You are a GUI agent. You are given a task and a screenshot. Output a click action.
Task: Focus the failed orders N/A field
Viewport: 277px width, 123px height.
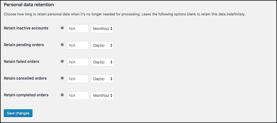click(78, 62)
